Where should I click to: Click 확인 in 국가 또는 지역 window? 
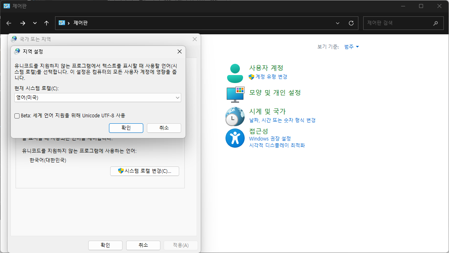pos(105,245)
